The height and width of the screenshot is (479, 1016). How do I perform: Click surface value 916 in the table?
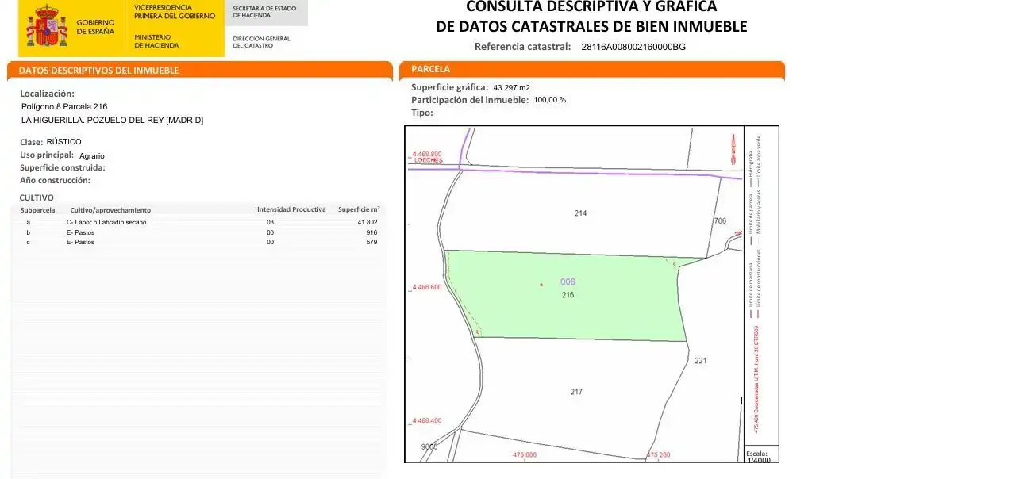click(371, 232)
